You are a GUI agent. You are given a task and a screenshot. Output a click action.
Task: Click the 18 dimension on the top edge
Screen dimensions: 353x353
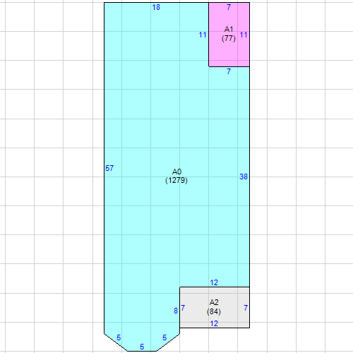click(x=156, y=7)
